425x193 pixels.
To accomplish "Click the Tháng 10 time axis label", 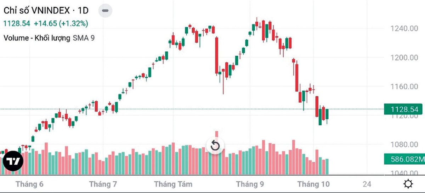I will tap(313, 184).
